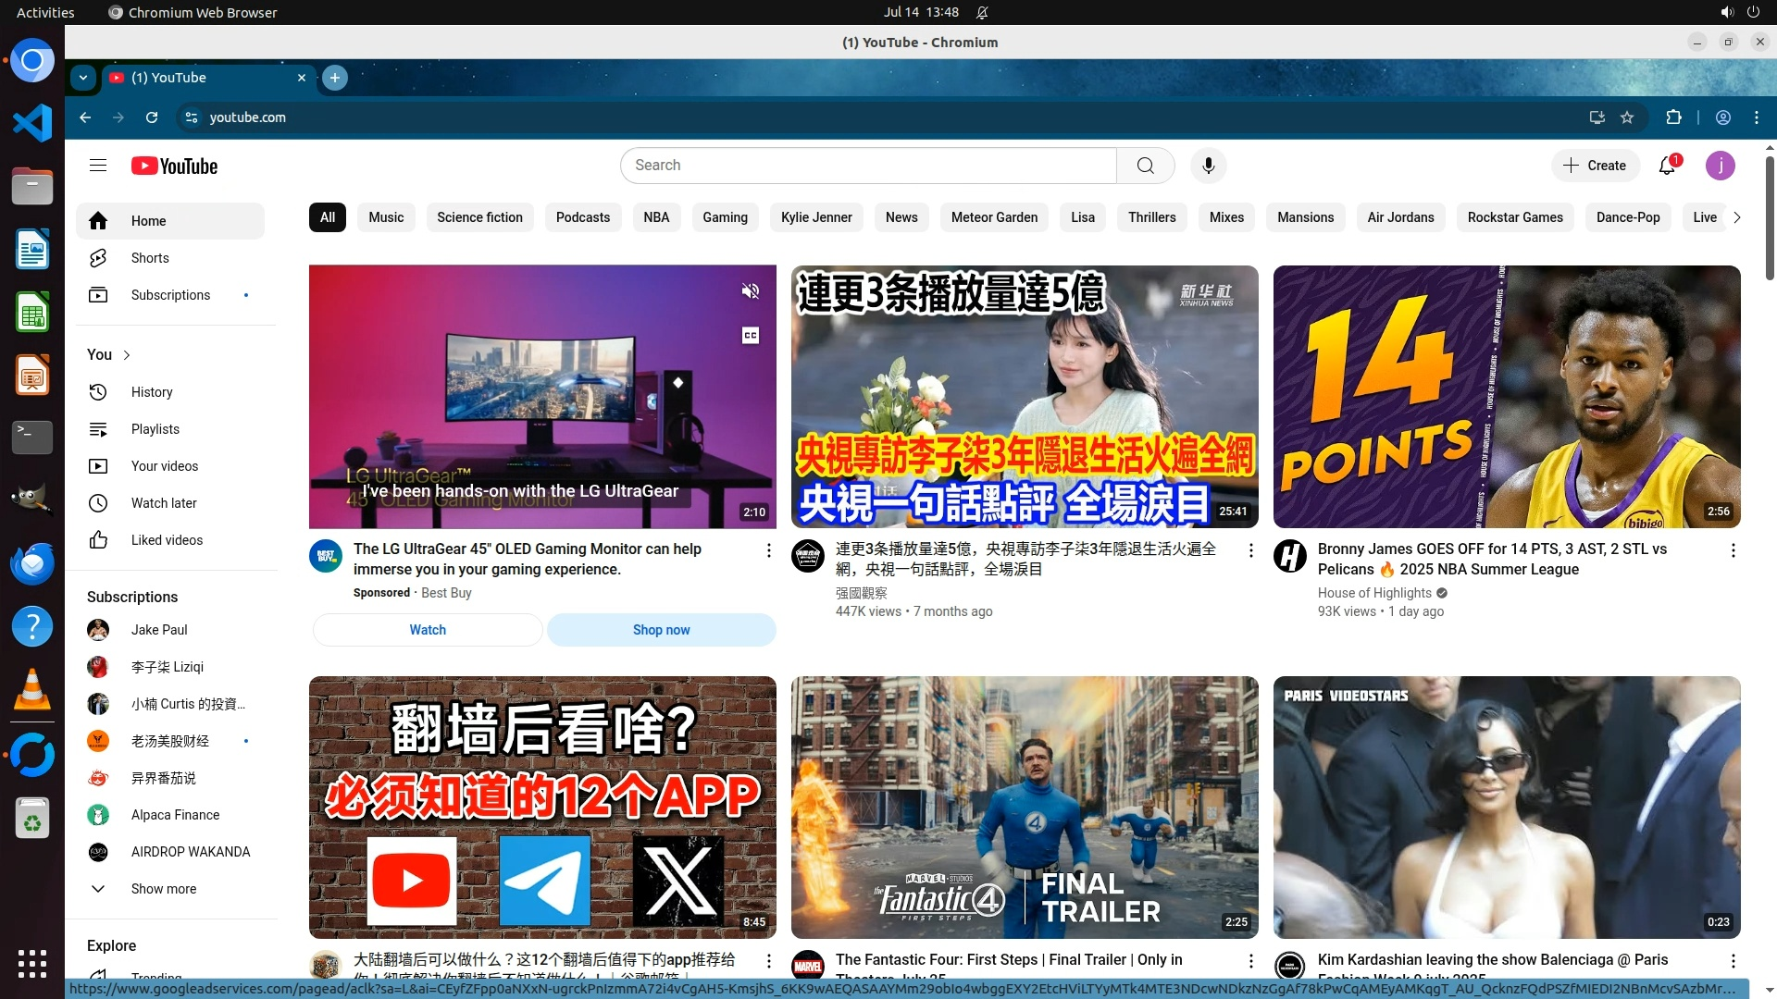Select the Science fiction filter chip
The image size is (1777, 999).
[x=479, y=217]
